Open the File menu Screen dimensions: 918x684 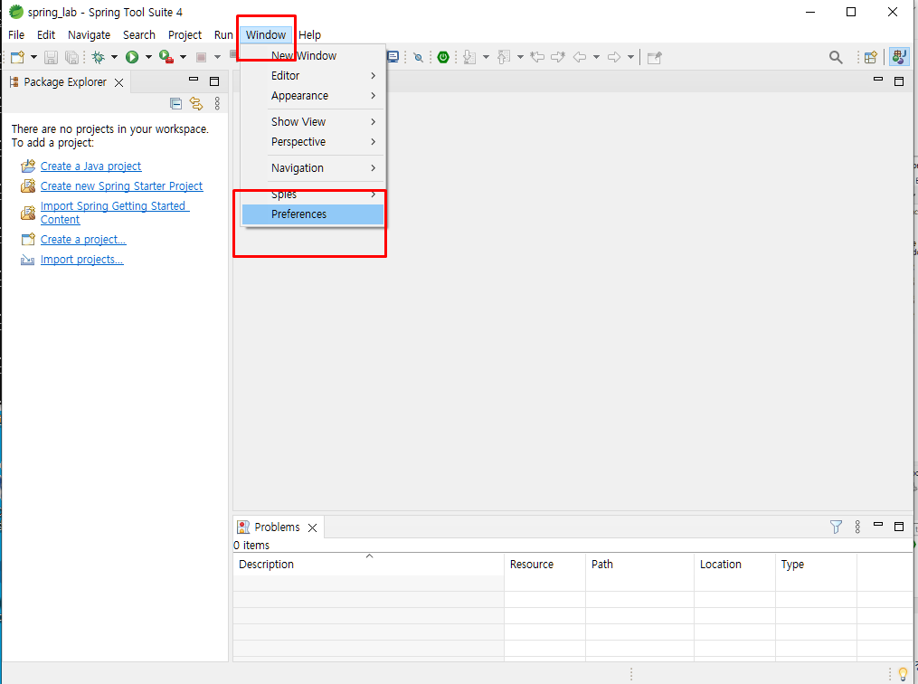click(x=16, y=34)
